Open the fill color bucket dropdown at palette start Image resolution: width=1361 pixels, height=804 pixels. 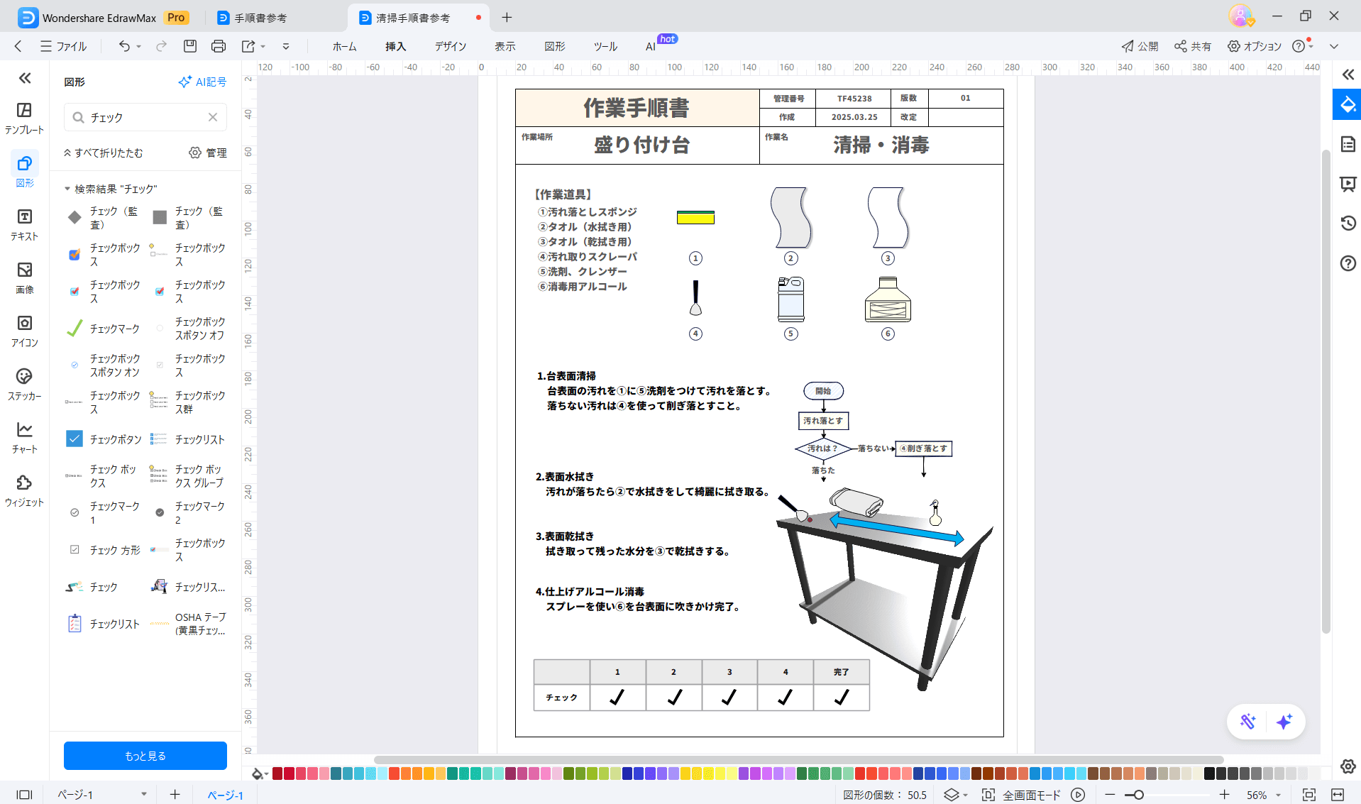[260, 773]
